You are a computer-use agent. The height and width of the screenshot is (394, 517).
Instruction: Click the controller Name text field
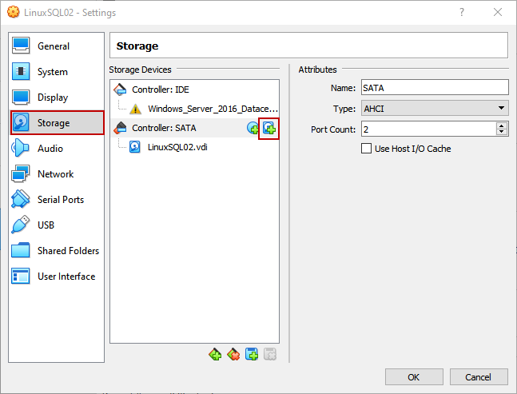(x=434, y=87)
